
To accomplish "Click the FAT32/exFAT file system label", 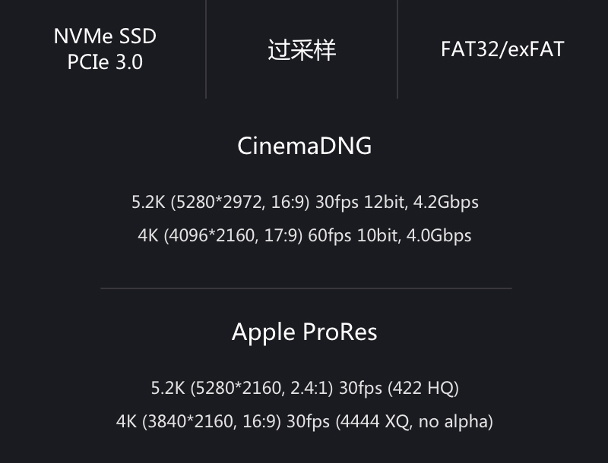I will coord(502,50).
